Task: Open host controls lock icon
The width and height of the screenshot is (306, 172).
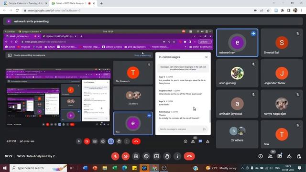Action: click(299, 156)
